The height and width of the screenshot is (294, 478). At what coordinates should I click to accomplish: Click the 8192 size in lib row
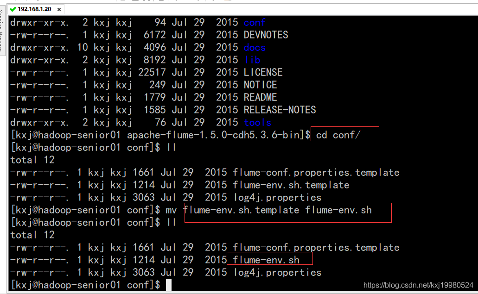[x=155, y=60]
